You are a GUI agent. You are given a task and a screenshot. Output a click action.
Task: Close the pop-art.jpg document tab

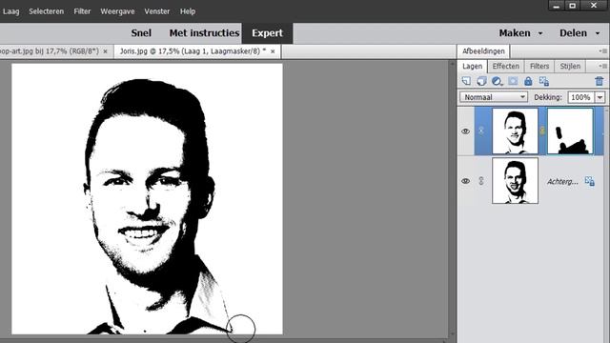pyautogui.click(x=105, y=51)
